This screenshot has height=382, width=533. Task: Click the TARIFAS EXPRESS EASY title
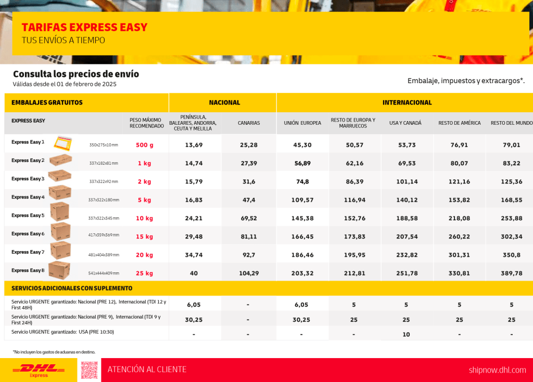84,28
